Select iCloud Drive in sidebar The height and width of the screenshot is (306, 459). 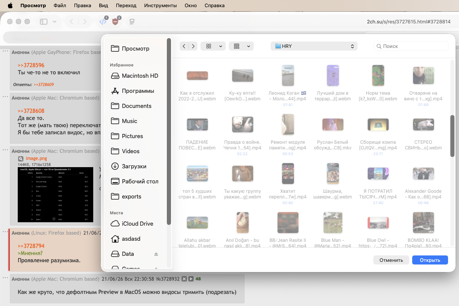click(137, 223)
